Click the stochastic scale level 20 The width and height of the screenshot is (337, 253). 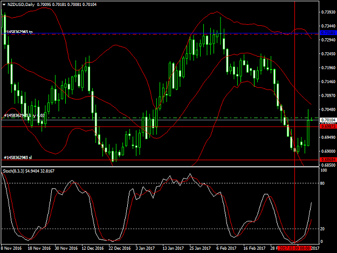322,229
